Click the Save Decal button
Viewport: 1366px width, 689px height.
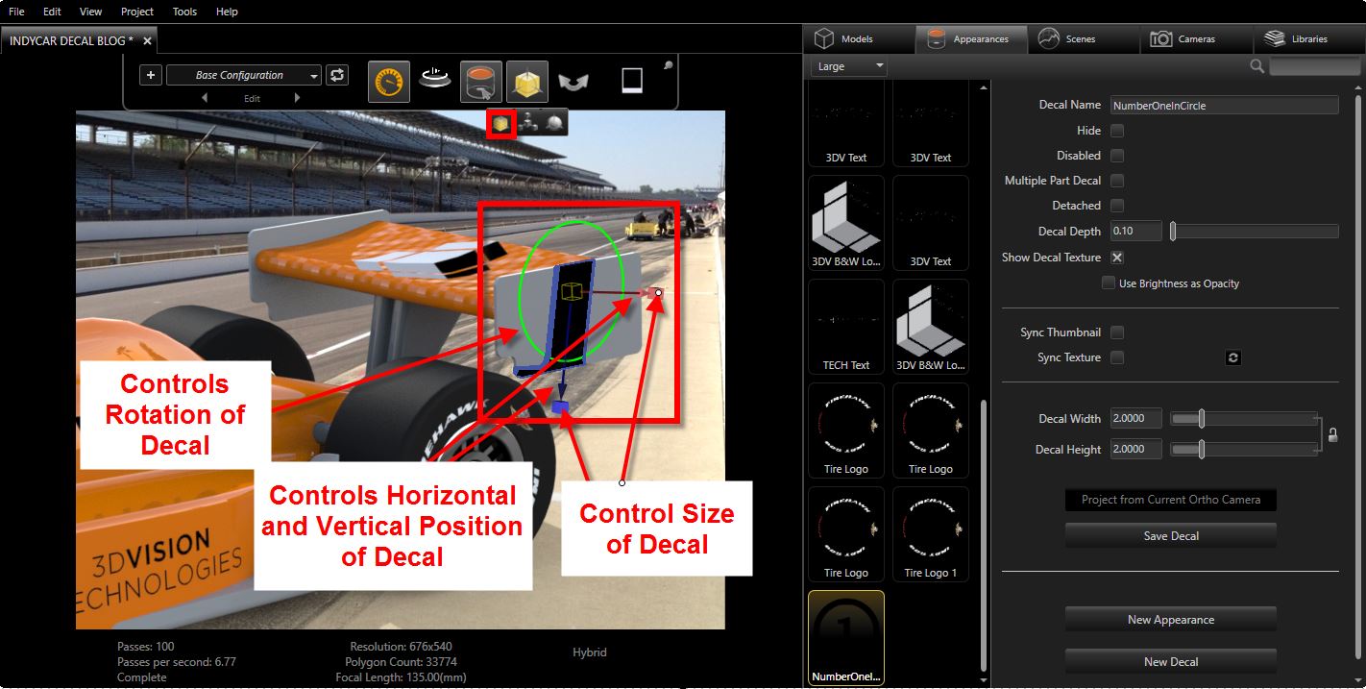click(1170, 536)
